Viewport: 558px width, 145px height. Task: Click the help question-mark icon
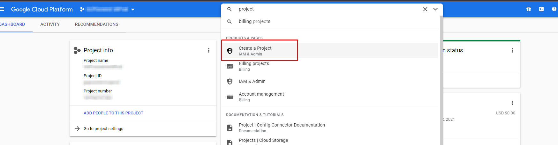pos(554,9)
